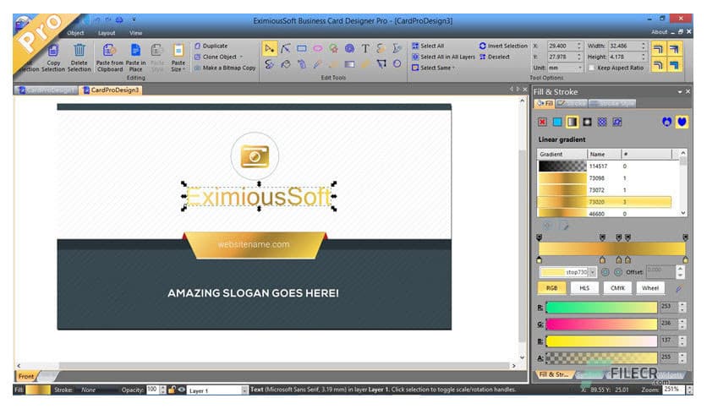This screenshot has height=409, width=707.
Task: Switch to the CMYK color mode
Action: click(617, 288)
